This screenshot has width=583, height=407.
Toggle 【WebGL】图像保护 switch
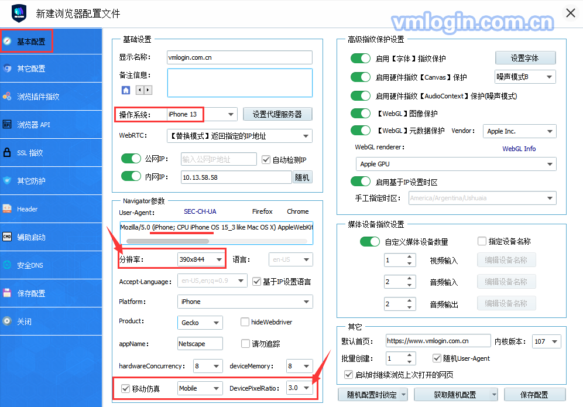[x=361, y=113]
